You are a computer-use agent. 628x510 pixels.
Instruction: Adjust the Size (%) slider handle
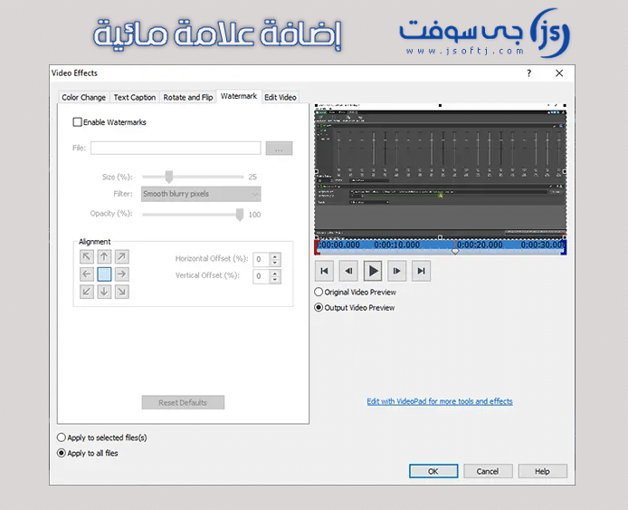pyautogui.click(x=169, y=177)
